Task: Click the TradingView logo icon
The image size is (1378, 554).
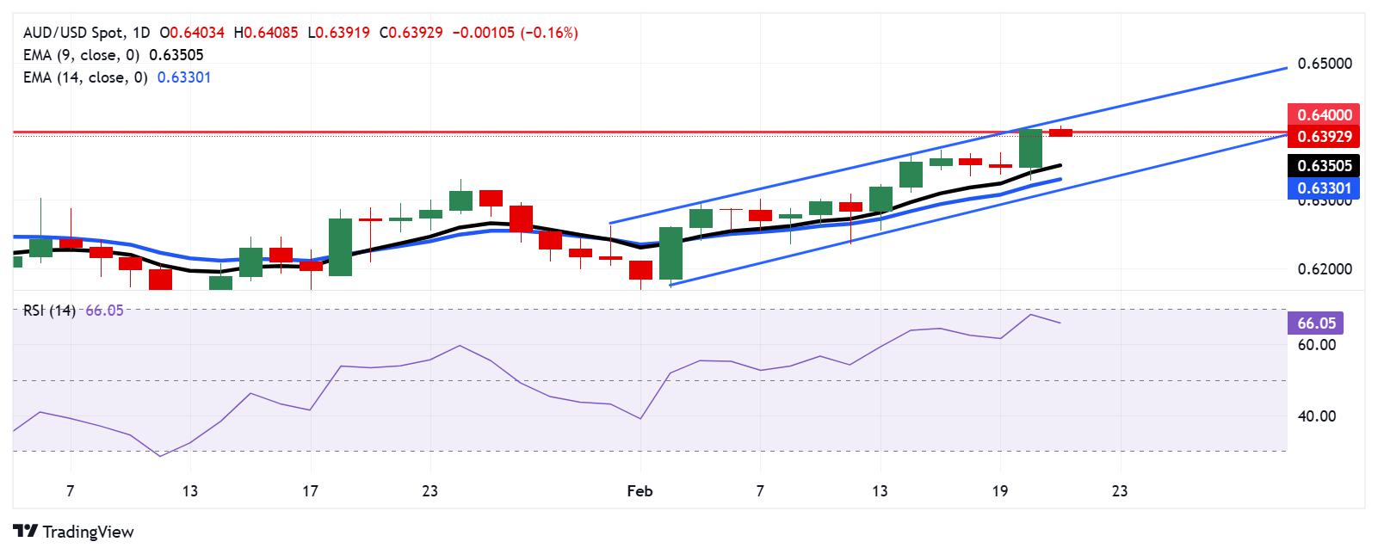Action: pos(26,532)
